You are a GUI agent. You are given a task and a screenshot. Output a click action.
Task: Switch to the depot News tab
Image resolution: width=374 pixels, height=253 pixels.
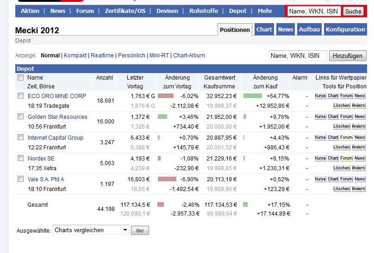point(286,29)
